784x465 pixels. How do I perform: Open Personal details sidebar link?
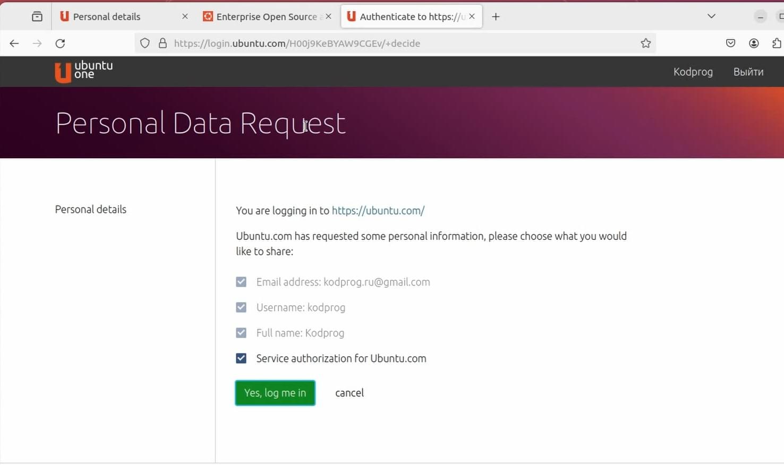pyautogui.click(x=91, y=209)
